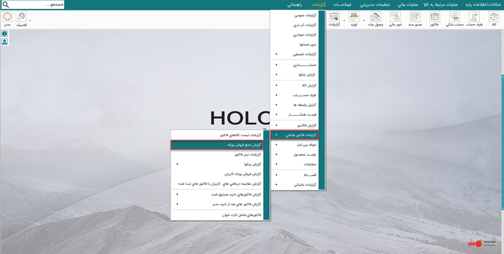
Task: Open the حساب بانکی bank account icon
Action: pos(454,19)
